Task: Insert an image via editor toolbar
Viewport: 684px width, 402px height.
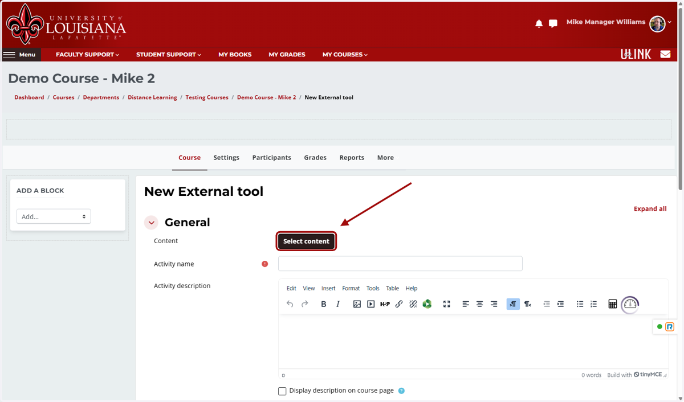Action: 357,304
